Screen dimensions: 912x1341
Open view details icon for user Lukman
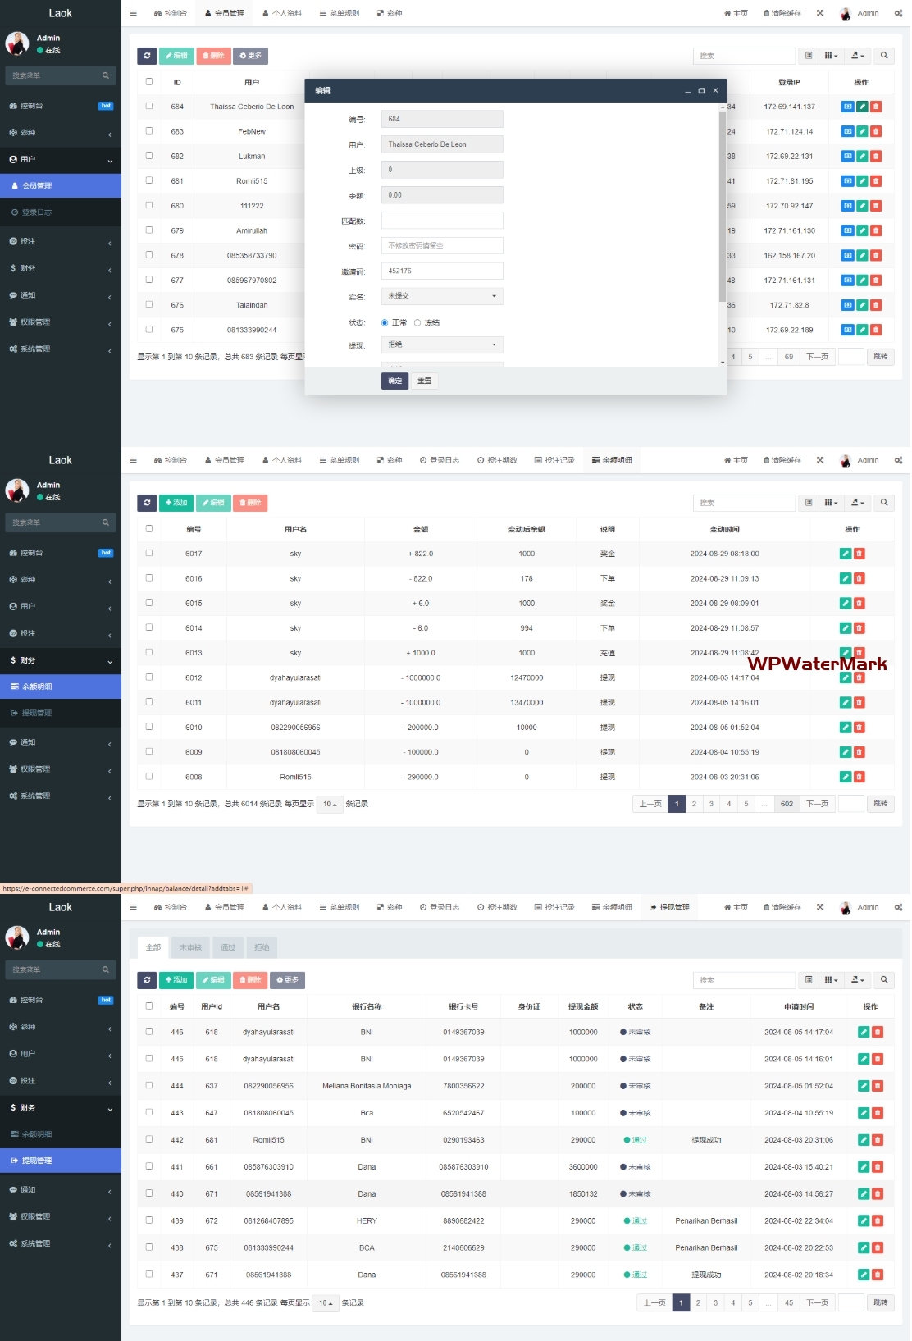point(847,157)
